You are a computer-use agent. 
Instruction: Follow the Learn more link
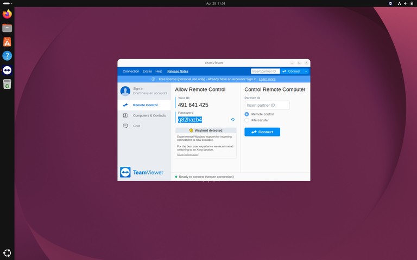(267, 79)
